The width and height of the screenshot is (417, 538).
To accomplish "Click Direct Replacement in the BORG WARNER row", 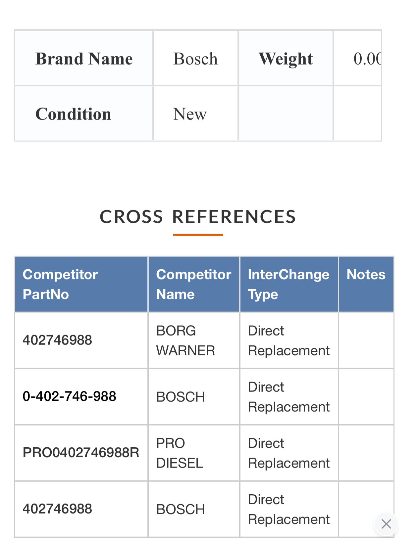I will click(x=289, y=340).
